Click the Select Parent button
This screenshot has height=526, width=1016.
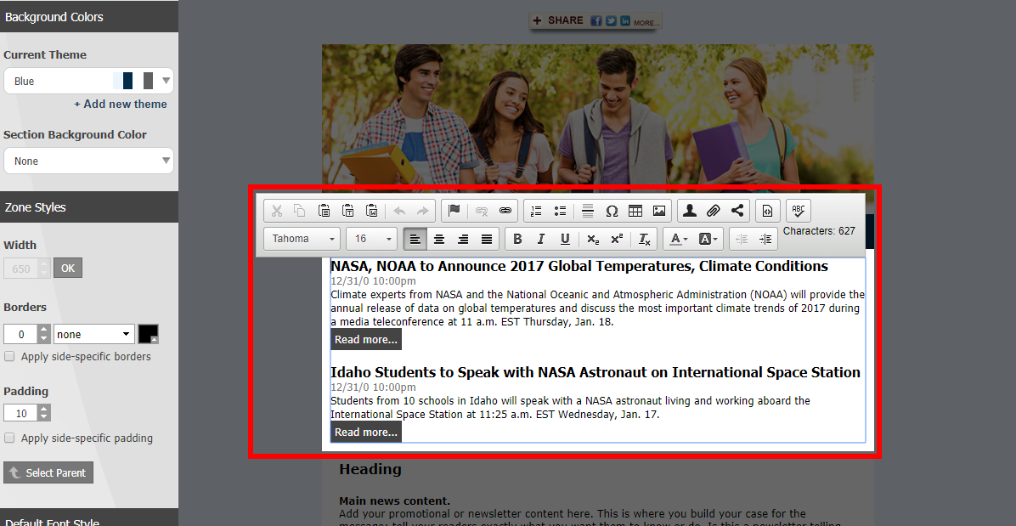[48, 472]
